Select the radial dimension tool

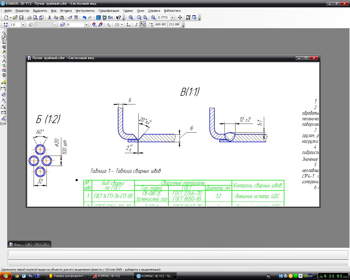point(4,100)
